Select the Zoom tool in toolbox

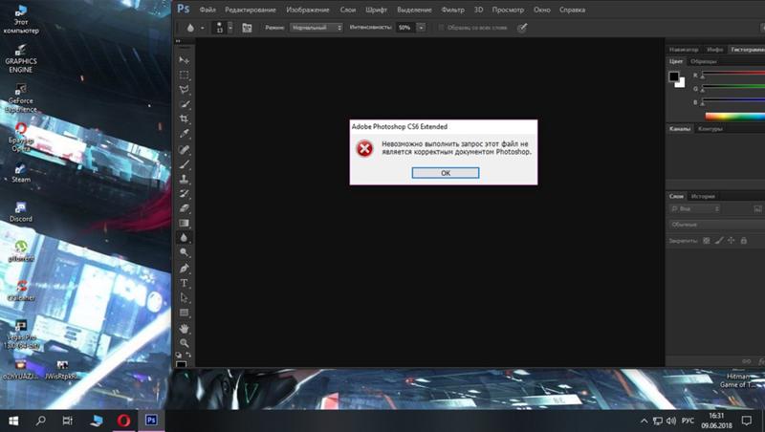(184, 343)
